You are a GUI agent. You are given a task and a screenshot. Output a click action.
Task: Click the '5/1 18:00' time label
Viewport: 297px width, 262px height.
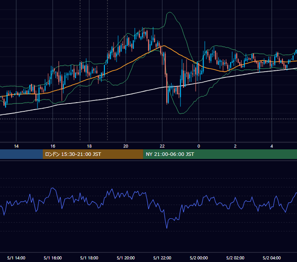(x=89, y=258)
